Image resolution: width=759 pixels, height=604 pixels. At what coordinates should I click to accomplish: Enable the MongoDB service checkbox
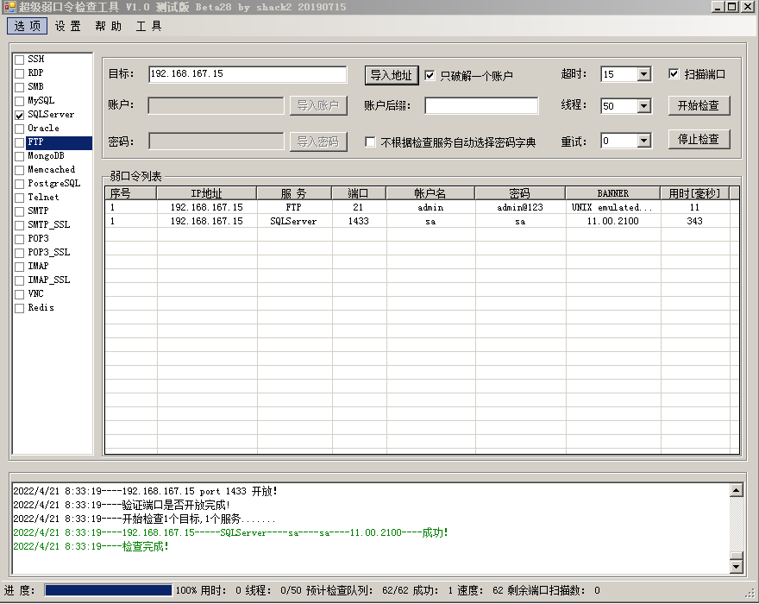pos(19,156)
